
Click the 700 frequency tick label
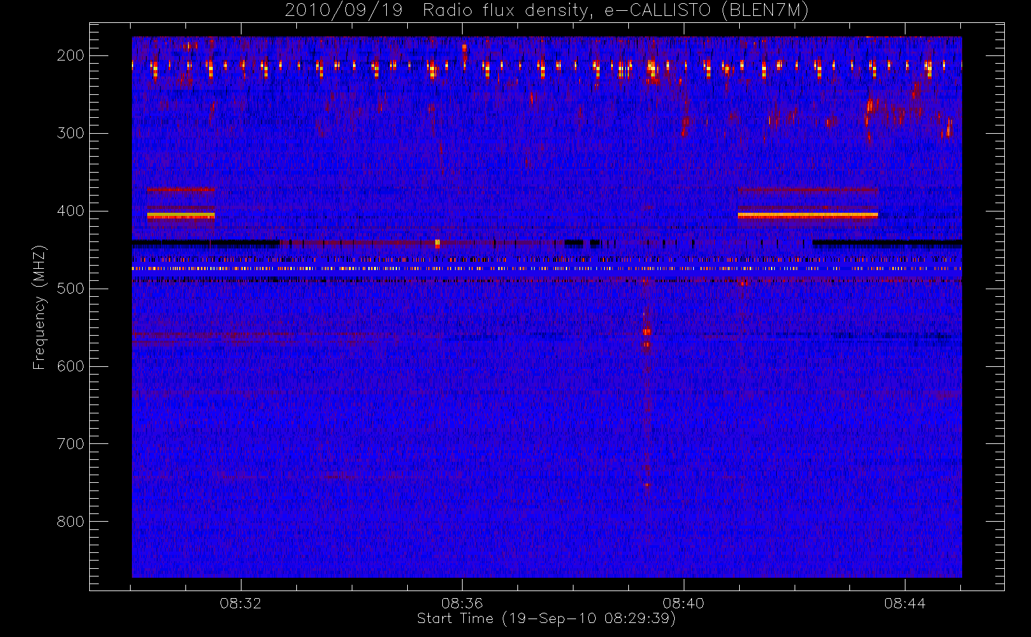pos(70,444)
